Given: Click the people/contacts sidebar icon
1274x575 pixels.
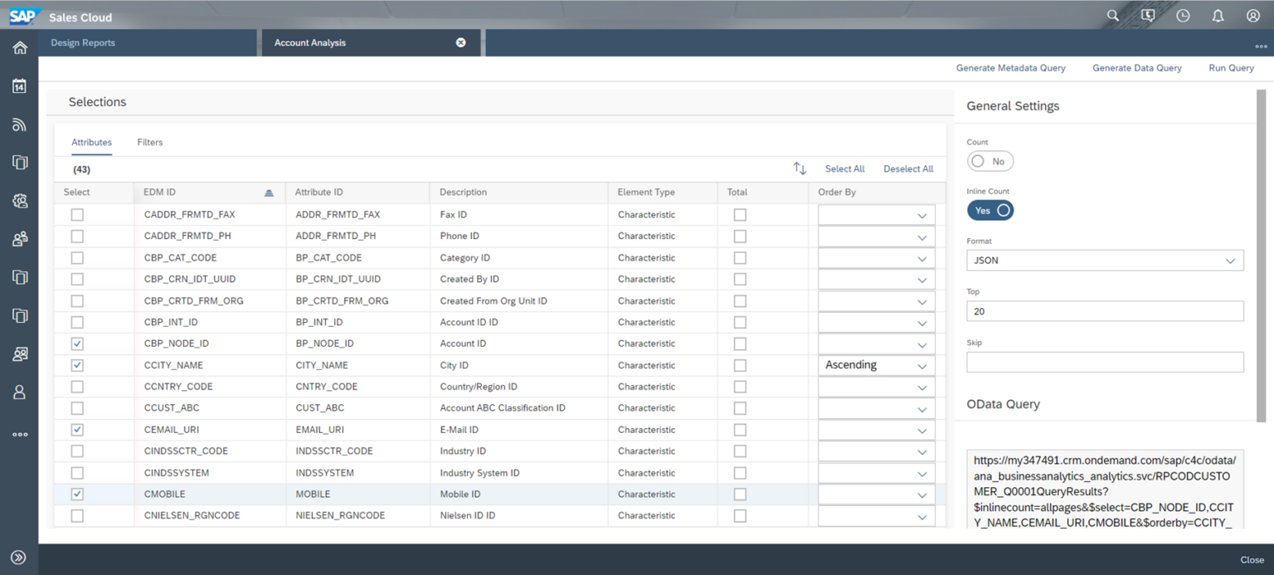Looking at the screenshot, I should point(20,239).
